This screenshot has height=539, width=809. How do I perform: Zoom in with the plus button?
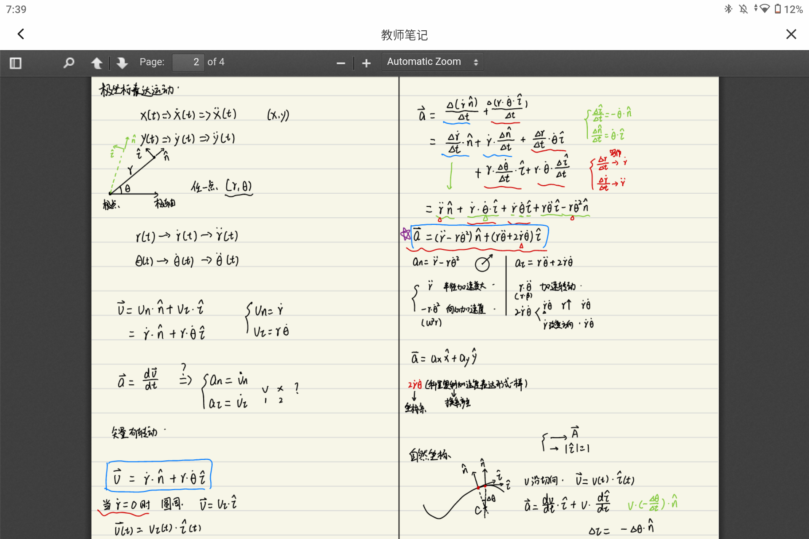coord(366,63)
